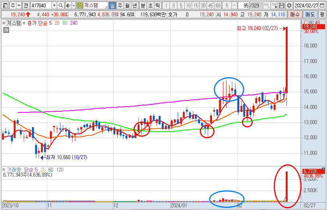Open the chart comparison candlestick icon
This screenshot has height=210, width=327.
[x=267, y=5]
